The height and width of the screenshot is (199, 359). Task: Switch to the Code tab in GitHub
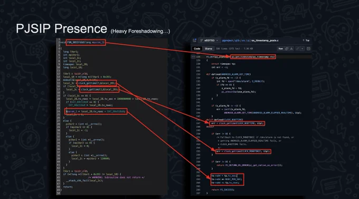[x=197, y=48]
